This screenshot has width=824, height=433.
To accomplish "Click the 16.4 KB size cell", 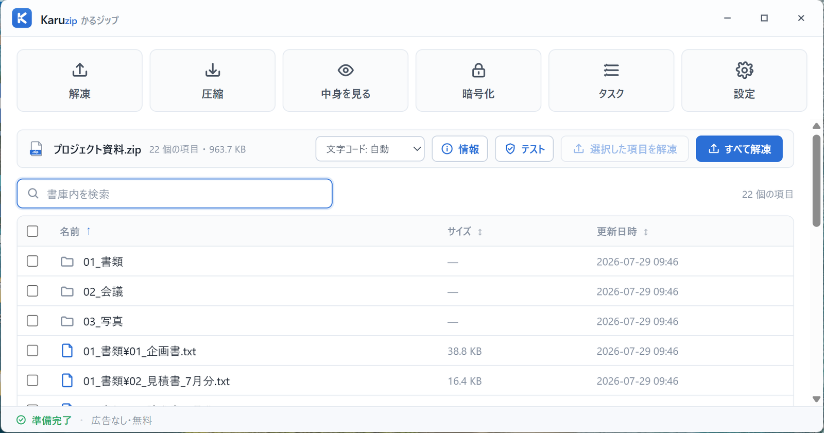I will click(x=465, y=381).
